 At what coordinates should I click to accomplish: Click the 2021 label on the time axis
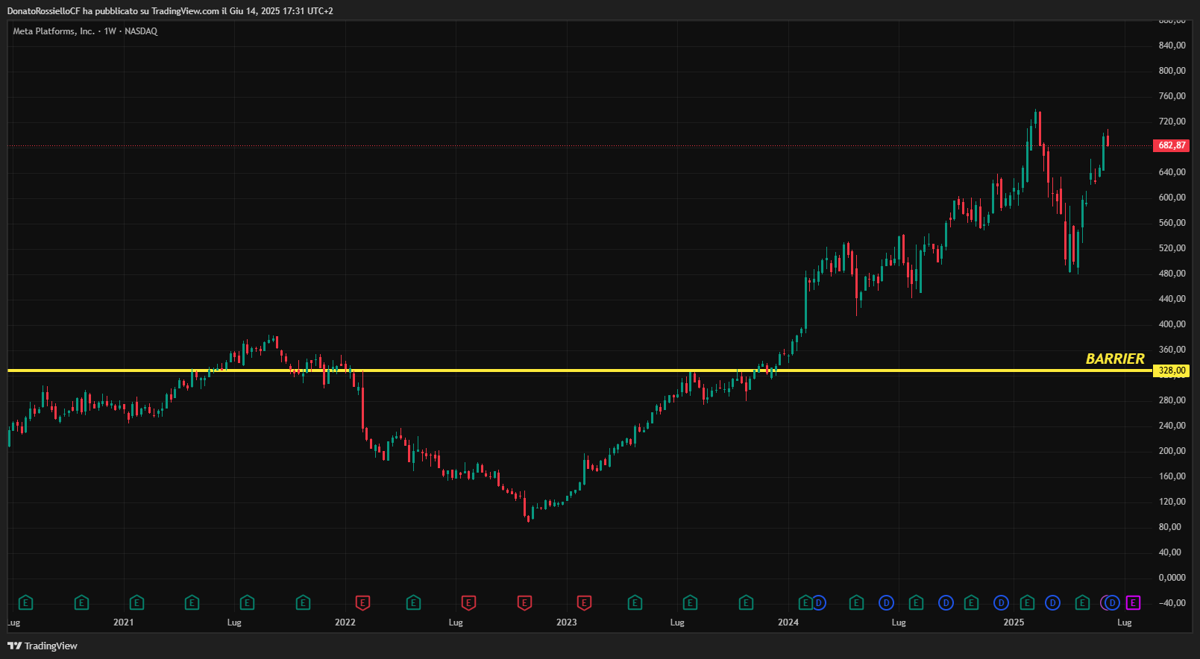pyautogui.click(x=124, y=622)
